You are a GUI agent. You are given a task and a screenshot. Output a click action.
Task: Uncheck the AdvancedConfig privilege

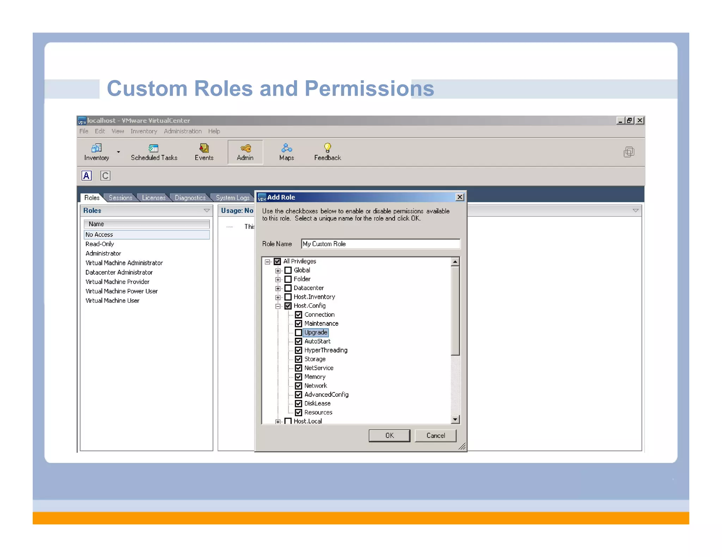click(299, 395)
